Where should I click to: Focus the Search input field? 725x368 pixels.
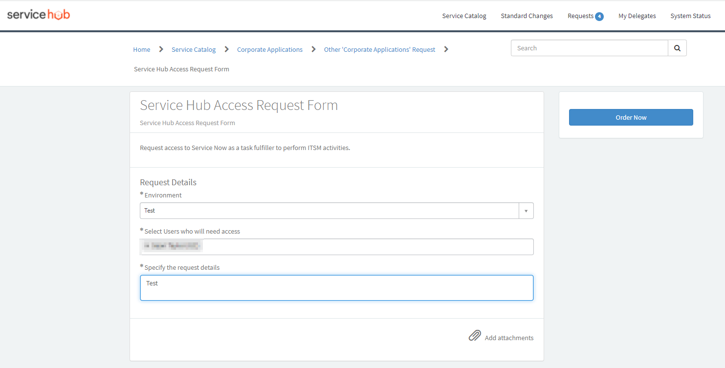point(589,48)
